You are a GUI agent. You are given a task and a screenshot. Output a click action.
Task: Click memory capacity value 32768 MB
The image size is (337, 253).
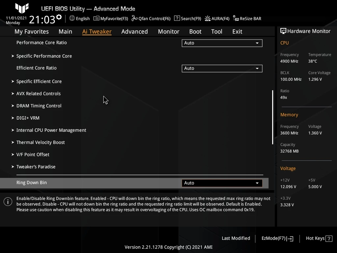tap(289, 151)
